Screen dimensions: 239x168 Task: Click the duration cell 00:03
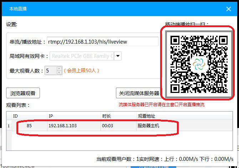click(x=118, y=126)
